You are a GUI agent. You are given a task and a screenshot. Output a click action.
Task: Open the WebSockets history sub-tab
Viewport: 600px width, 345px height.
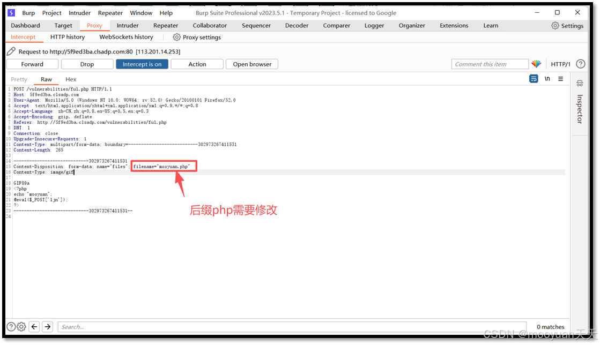pyautogui.click(x=127, y=37)
